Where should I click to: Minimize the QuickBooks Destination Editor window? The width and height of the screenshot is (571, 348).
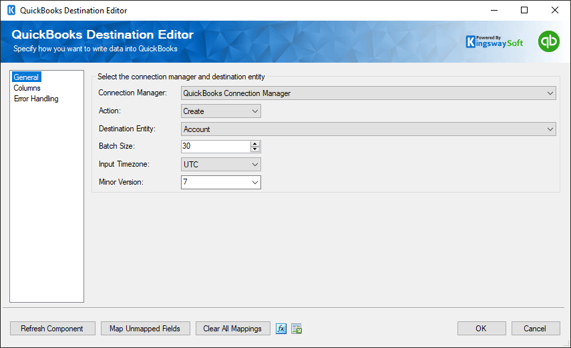494,10
